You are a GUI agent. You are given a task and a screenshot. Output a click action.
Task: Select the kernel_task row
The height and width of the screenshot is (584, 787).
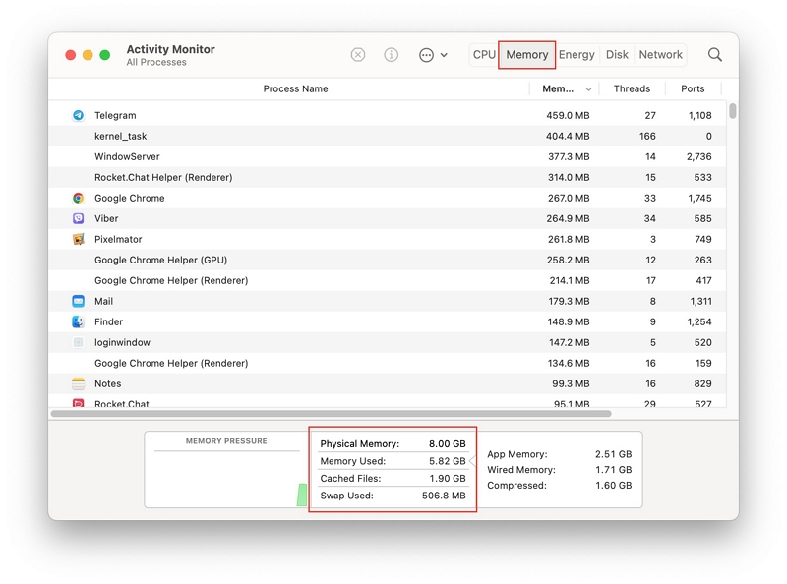387,136
